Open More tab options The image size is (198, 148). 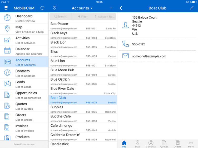191,144
